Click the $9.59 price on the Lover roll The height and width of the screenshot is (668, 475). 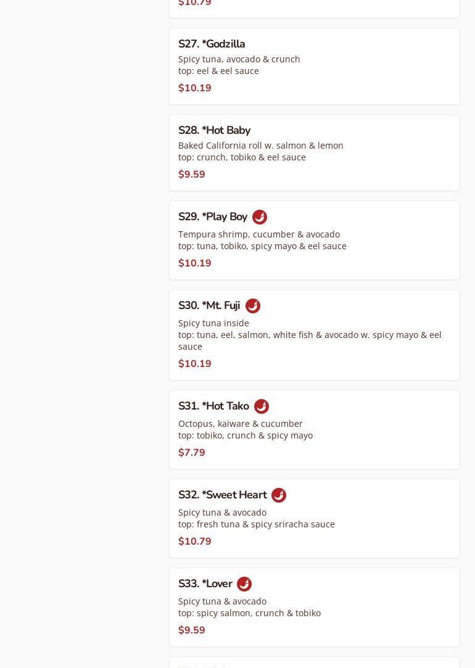pyautogui.click(x=191, y=630)
